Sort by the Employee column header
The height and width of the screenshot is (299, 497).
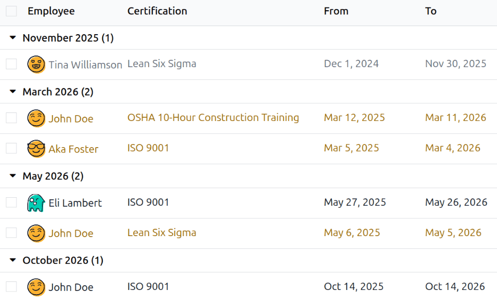point(51,11)
